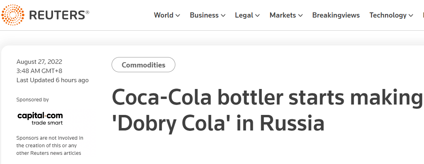Select the Technology navigation label
The height and width of the screenshot is (164, 424).
click(x=388, y=15)
